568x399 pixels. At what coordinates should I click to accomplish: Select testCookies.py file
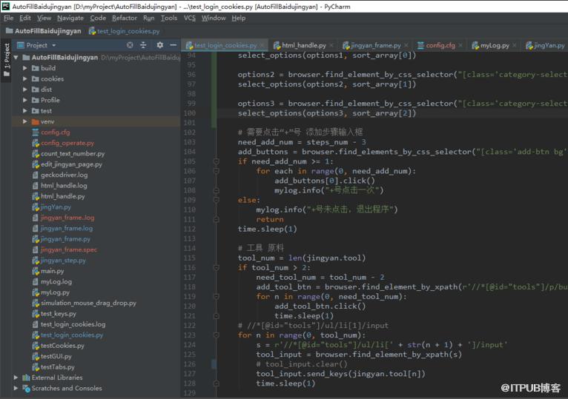pos(62,346)
